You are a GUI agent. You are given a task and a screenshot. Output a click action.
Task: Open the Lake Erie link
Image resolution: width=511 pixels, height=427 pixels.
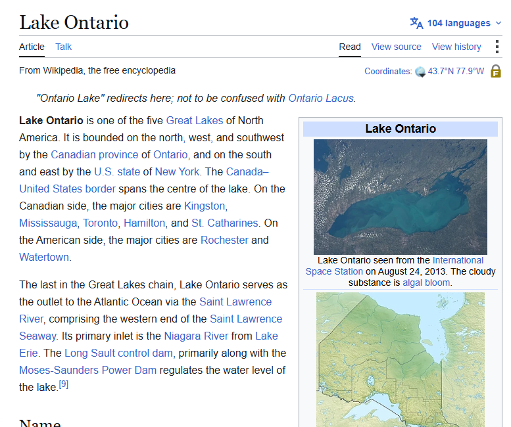[x=266, y=336]
